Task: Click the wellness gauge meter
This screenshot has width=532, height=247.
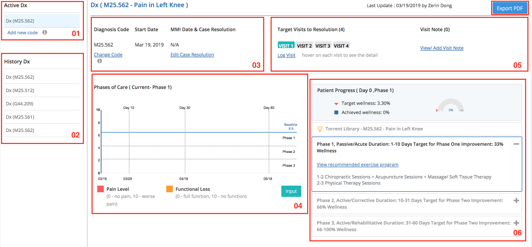Action: tap(451, 105)
